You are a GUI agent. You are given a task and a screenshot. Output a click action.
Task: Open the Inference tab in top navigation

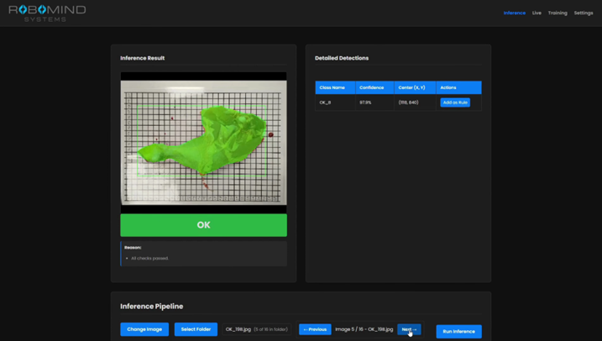514,13
